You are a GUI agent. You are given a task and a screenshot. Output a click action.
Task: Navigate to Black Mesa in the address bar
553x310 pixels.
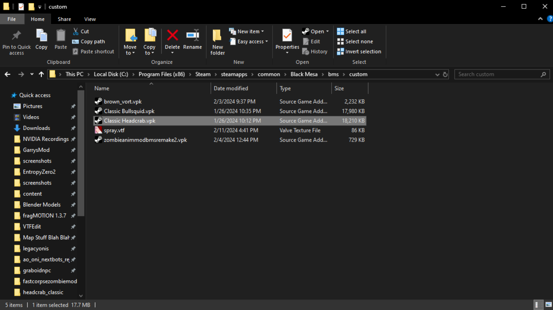[x=304, y=74]
